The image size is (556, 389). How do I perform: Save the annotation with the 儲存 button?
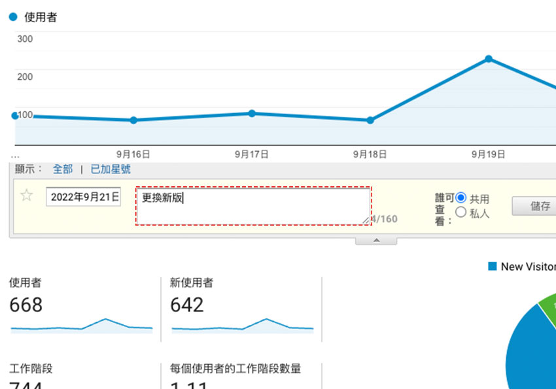534,206
